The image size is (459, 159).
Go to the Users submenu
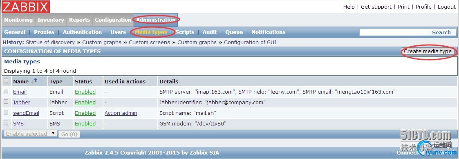[x=118, y=32]
